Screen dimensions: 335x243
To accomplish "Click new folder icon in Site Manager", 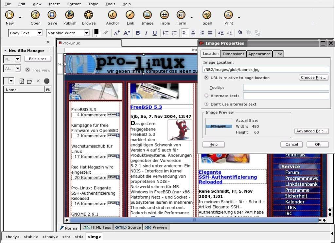I will coord(30,81).
